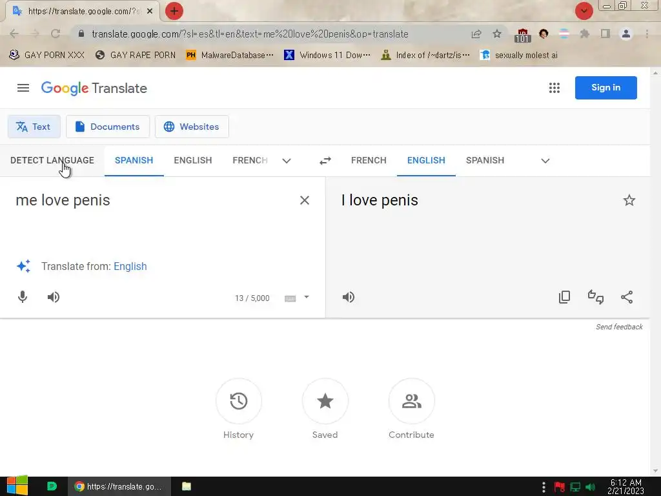Open the Google apps grid
Image resolution: width=661 pixels, height=496 pixels.
[x=554, y=88]
